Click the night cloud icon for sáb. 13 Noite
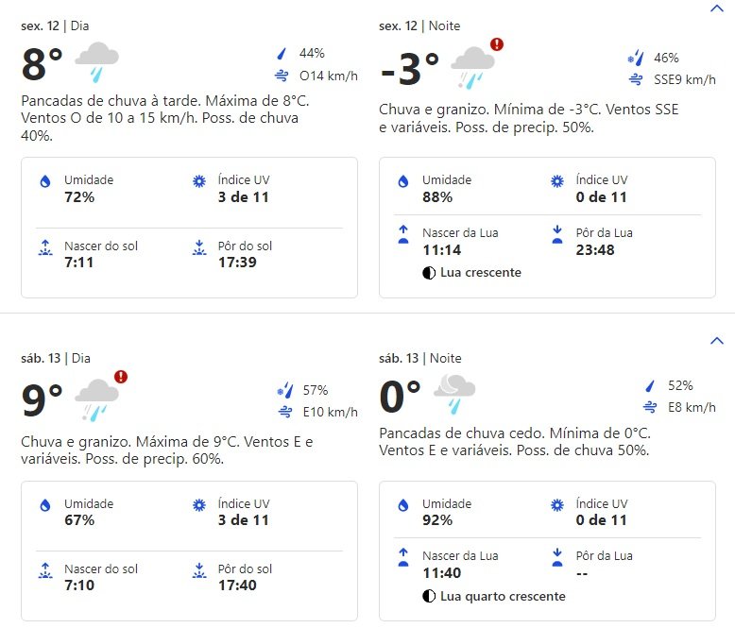735x628 pixels. tap(454, 394)
